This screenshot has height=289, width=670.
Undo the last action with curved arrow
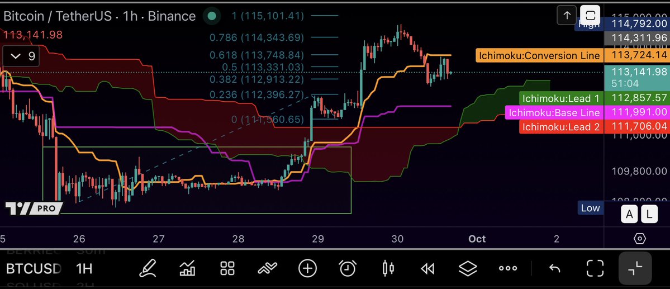click(x=554, y=268)
